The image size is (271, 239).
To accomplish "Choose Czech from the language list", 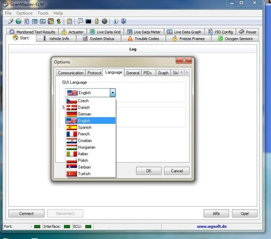I will click(90, 101).
